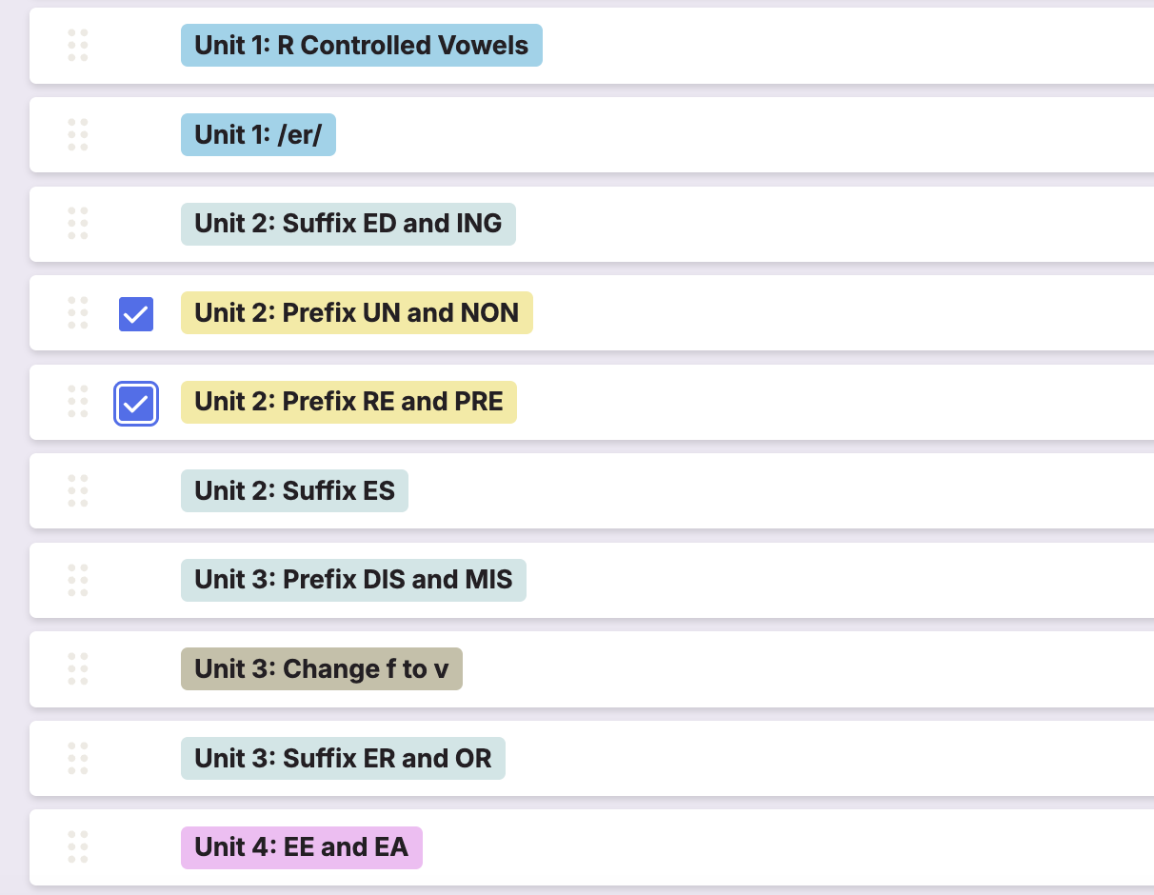
Task: Uncheck the Unit 2: Prefix RE and PRE checkbox
Action: tap(136, 403)
